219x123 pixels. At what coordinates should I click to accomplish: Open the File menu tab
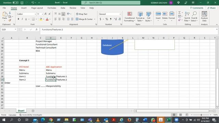[x=4, y=8]
